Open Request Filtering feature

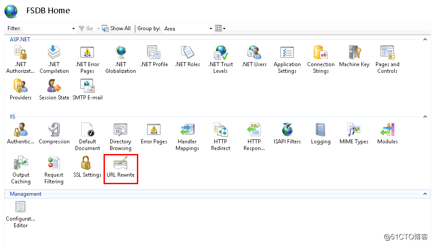pos(54,170)
